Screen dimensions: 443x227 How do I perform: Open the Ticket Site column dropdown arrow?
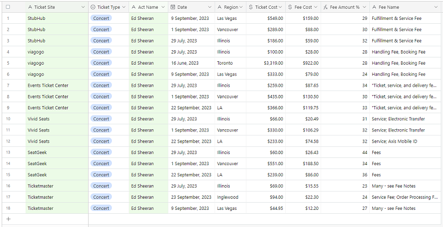pos(83,7)
